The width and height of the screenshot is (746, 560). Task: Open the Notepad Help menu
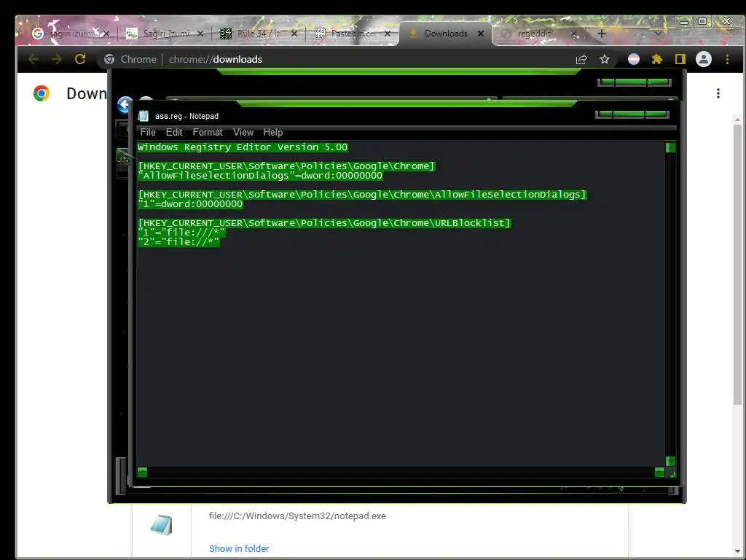273,133
